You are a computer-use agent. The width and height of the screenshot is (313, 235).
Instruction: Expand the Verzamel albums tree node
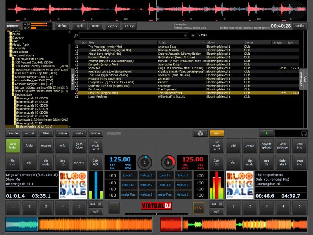point(8,56)
